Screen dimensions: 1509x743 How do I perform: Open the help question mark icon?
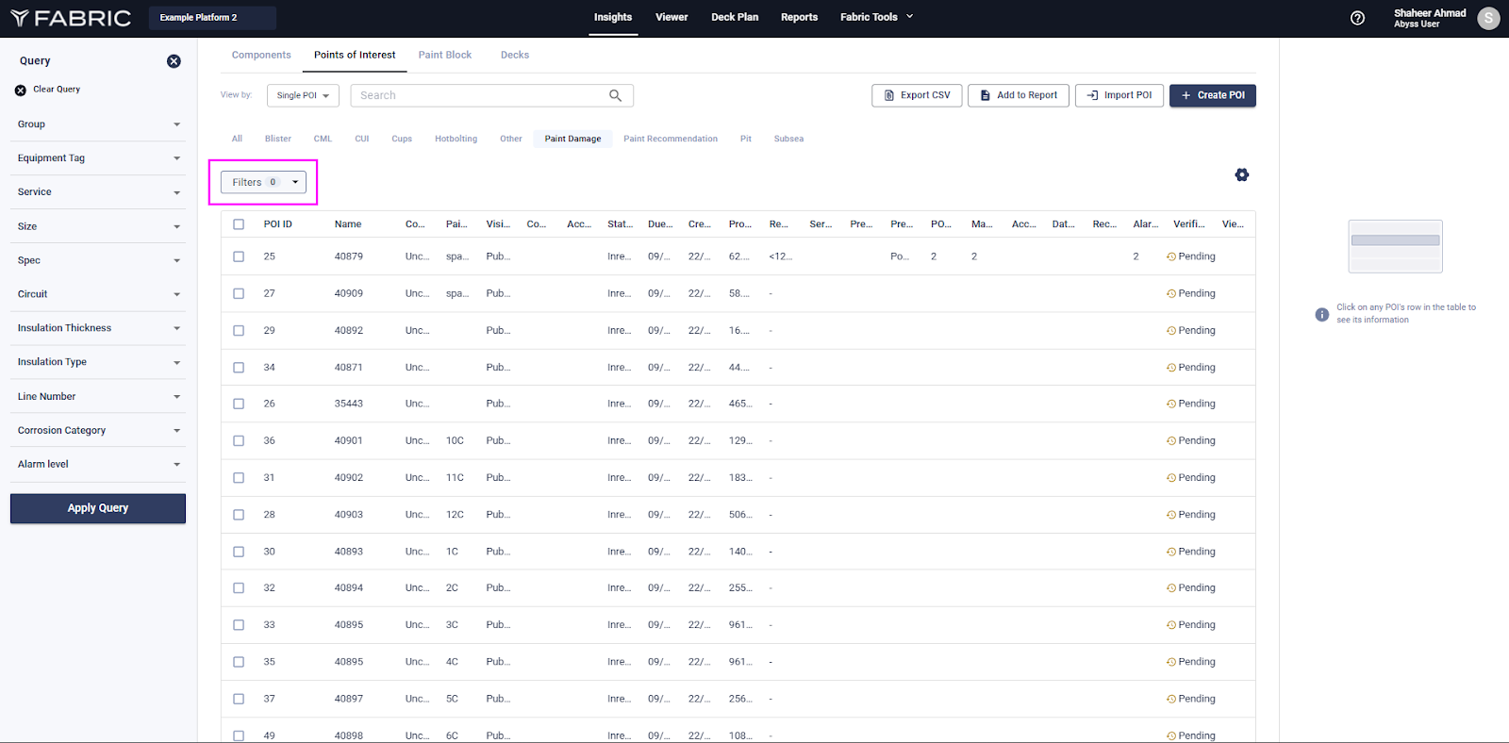1357,18
